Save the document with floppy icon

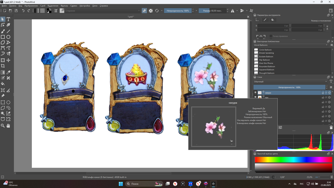(x=16, y=11)
